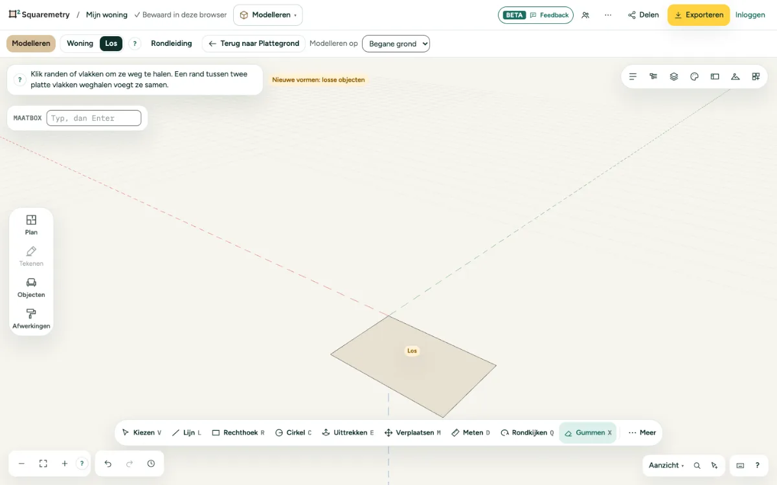Click in the Maatbox input field
This screenshot has height=485, width=777.
(94, 118)
